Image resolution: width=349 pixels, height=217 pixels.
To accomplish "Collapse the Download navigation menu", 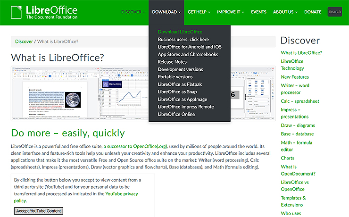I will click(166, 12).
